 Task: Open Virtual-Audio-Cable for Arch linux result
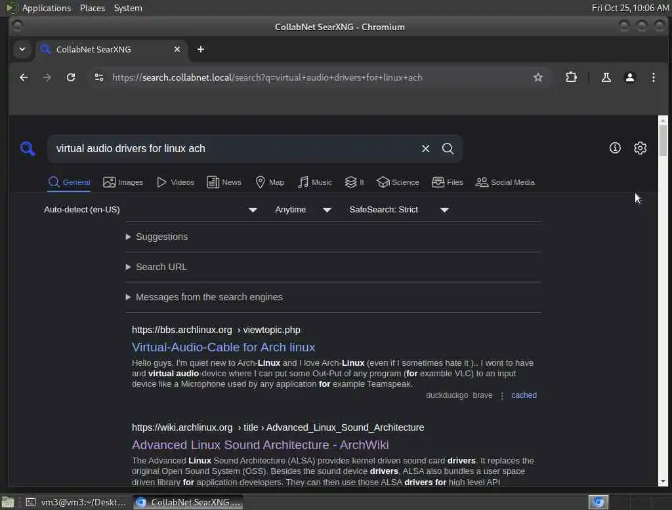[223, 347]
